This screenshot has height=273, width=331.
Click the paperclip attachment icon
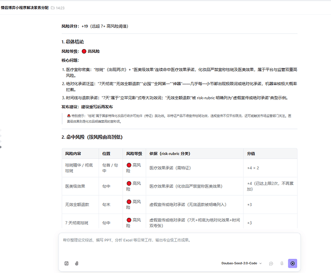pyautogui.click(x=76, y=263)
